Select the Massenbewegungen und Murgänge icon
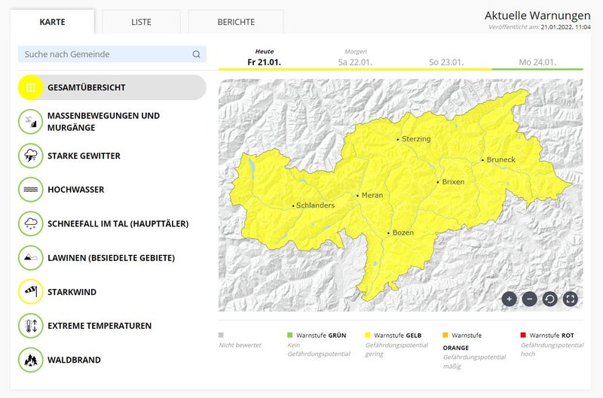This screenshot has width=603, height=398. [31, 122]
